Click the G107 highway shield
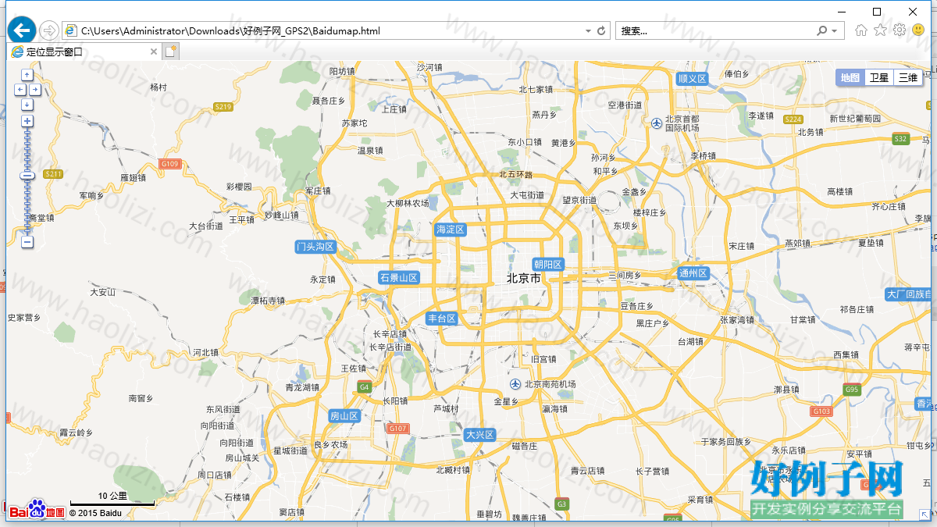The image size is (937, 527). point(398,429)
